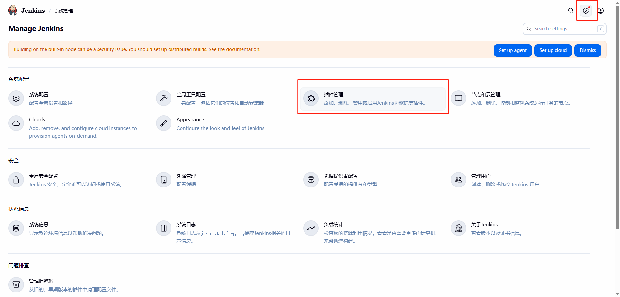Open 管理用户 title link
This screenshot has height=297, width=620.
point(481,176)
